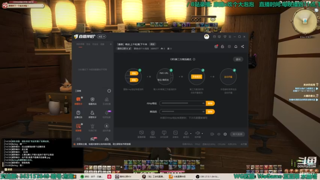Open the gift box icon with red badge
Screen dimensions: 320x180
[x=216, y=46]
